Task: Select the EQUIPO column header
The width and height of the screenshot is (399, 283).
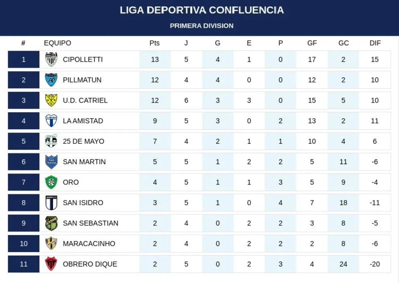Action: [58, 43]
